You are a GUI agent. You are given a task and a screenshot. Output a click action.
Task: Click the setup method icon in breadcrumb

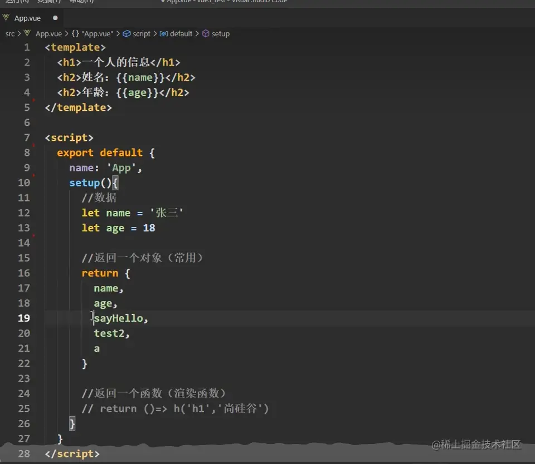tap(206, 34)
